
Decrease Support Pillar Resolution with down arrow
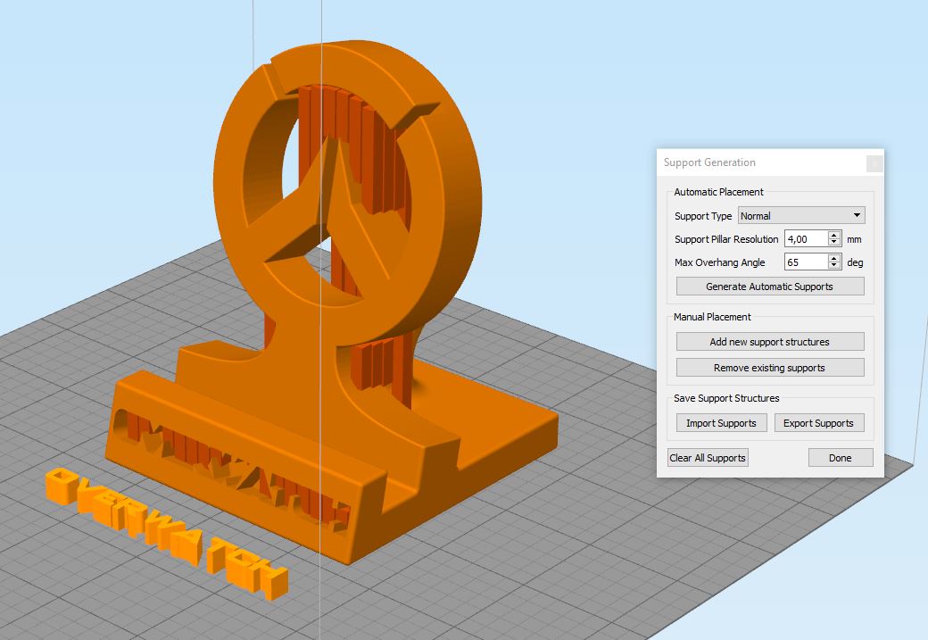[834, 243]
